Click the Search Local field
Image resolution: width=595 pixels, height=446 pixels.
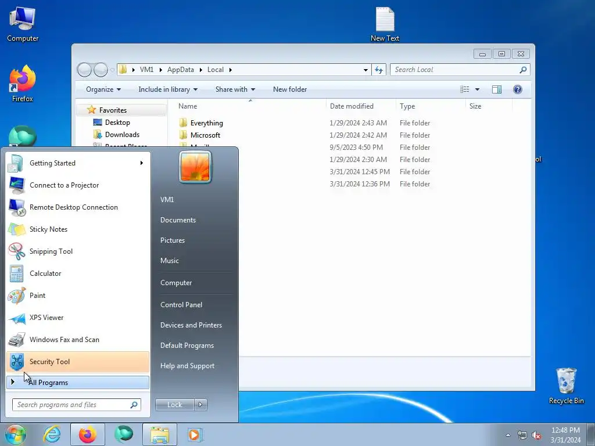(x=460, y=70)
